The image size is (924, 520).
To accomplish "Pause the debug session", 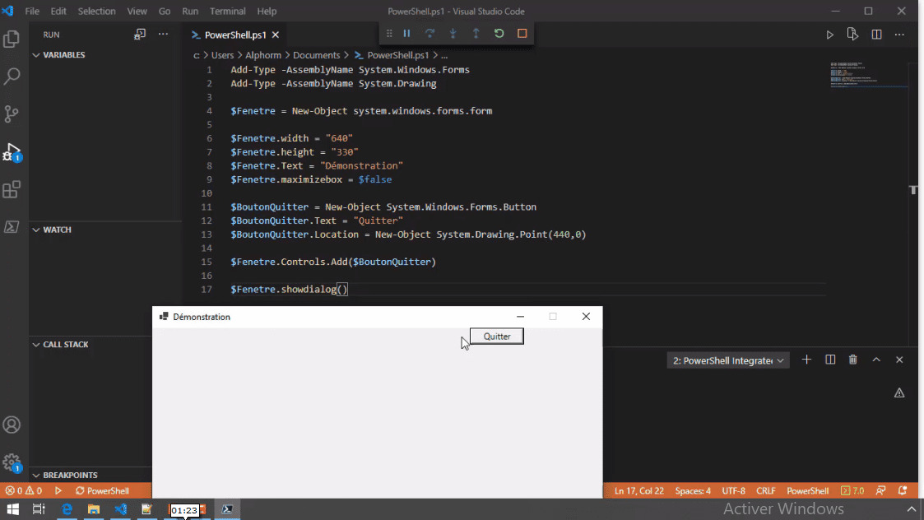I will coord(406,34).
